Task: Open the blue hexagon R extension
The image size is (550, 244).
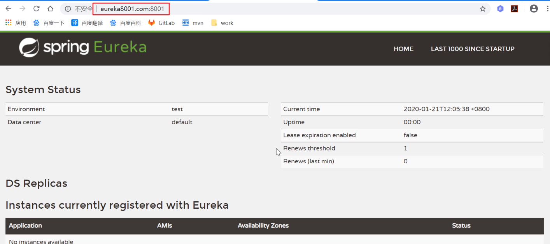Action: (500, 9)
